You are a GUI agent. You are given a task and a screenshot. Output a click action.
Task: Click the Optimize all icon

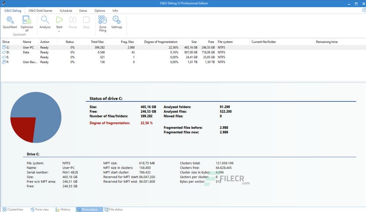coord(27,20)
